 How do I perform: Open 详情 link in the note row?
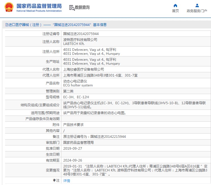67,181
